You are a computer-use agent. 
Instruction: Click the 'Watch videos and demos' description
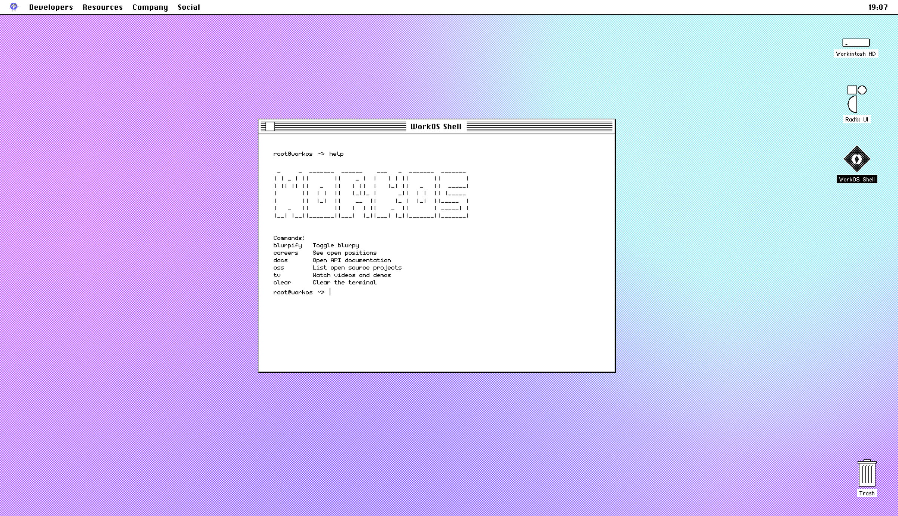pyautogui.click(x=352, y=275)
